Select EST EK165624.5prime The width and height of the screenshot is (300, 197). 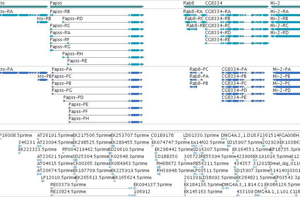click(x=133, y=178)
